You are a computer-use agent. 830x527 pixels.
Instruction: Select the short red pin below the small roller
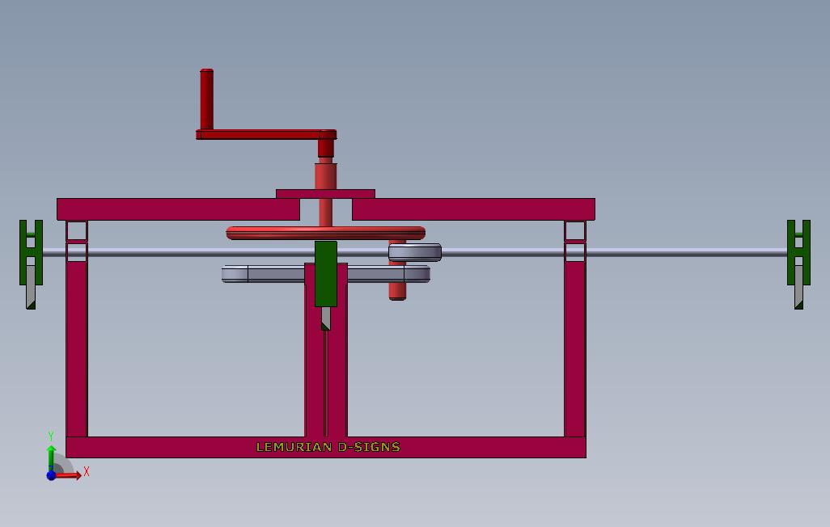click(x=397, y=291)
